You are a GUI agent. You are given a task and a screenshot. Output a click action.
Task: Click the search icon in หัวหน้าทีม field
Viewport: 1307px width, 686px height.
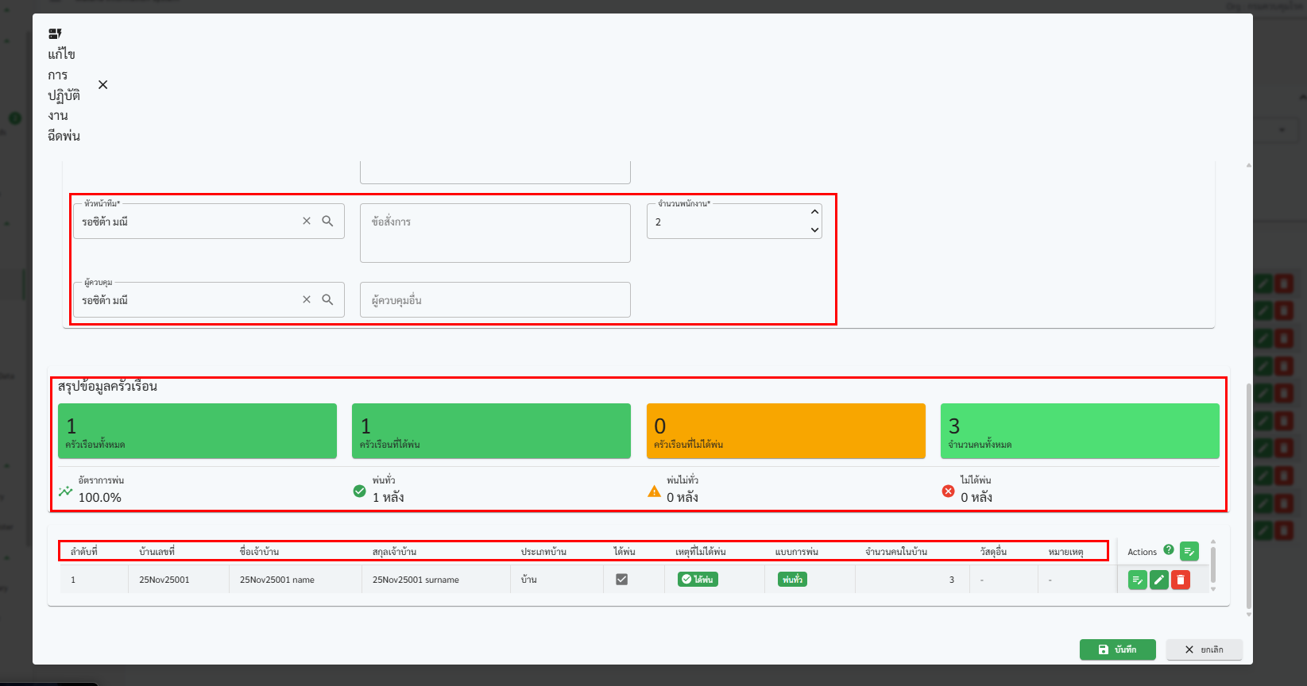(327, 222)
